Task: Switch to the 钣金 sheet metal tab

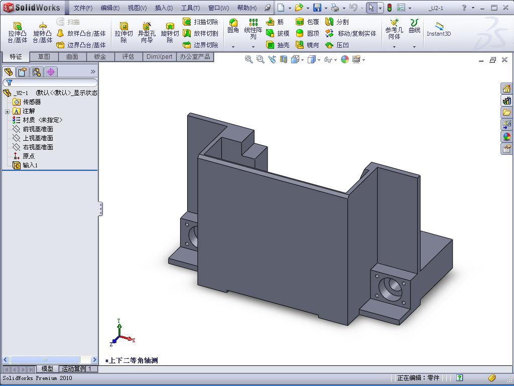Action: pyautogui.click(x=100, y=57)
